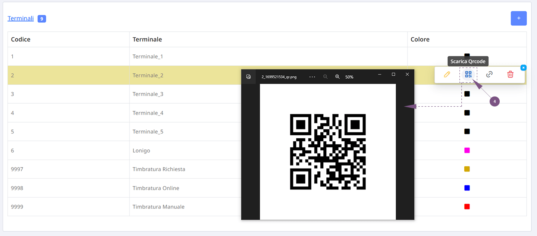
Task: Click code 2 in the highlighted row
Action: point(13,75)
